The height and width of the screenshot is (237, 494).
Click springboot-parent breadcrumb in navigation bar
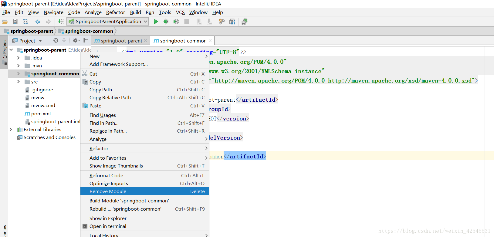[29, 31]
